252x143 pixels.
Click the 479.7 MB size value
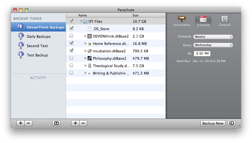tap(141, 58)
